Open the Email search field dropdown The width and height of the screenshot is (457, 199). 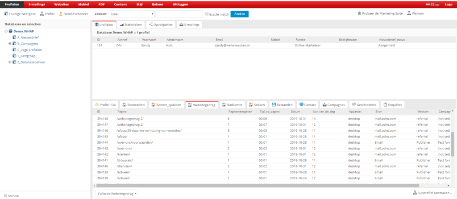[x=152, y=14]
